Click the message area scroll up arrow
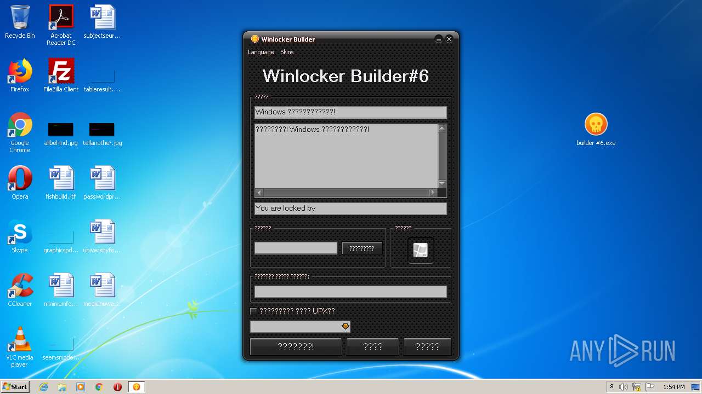Screen dimensions: 702x394 [x=442, y=129]
